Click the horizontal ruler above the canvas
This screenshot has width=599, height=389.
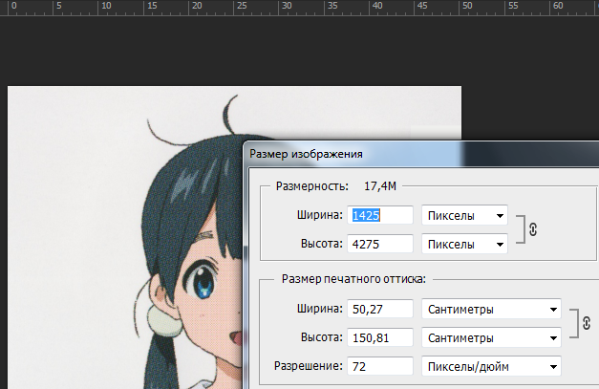287,7
